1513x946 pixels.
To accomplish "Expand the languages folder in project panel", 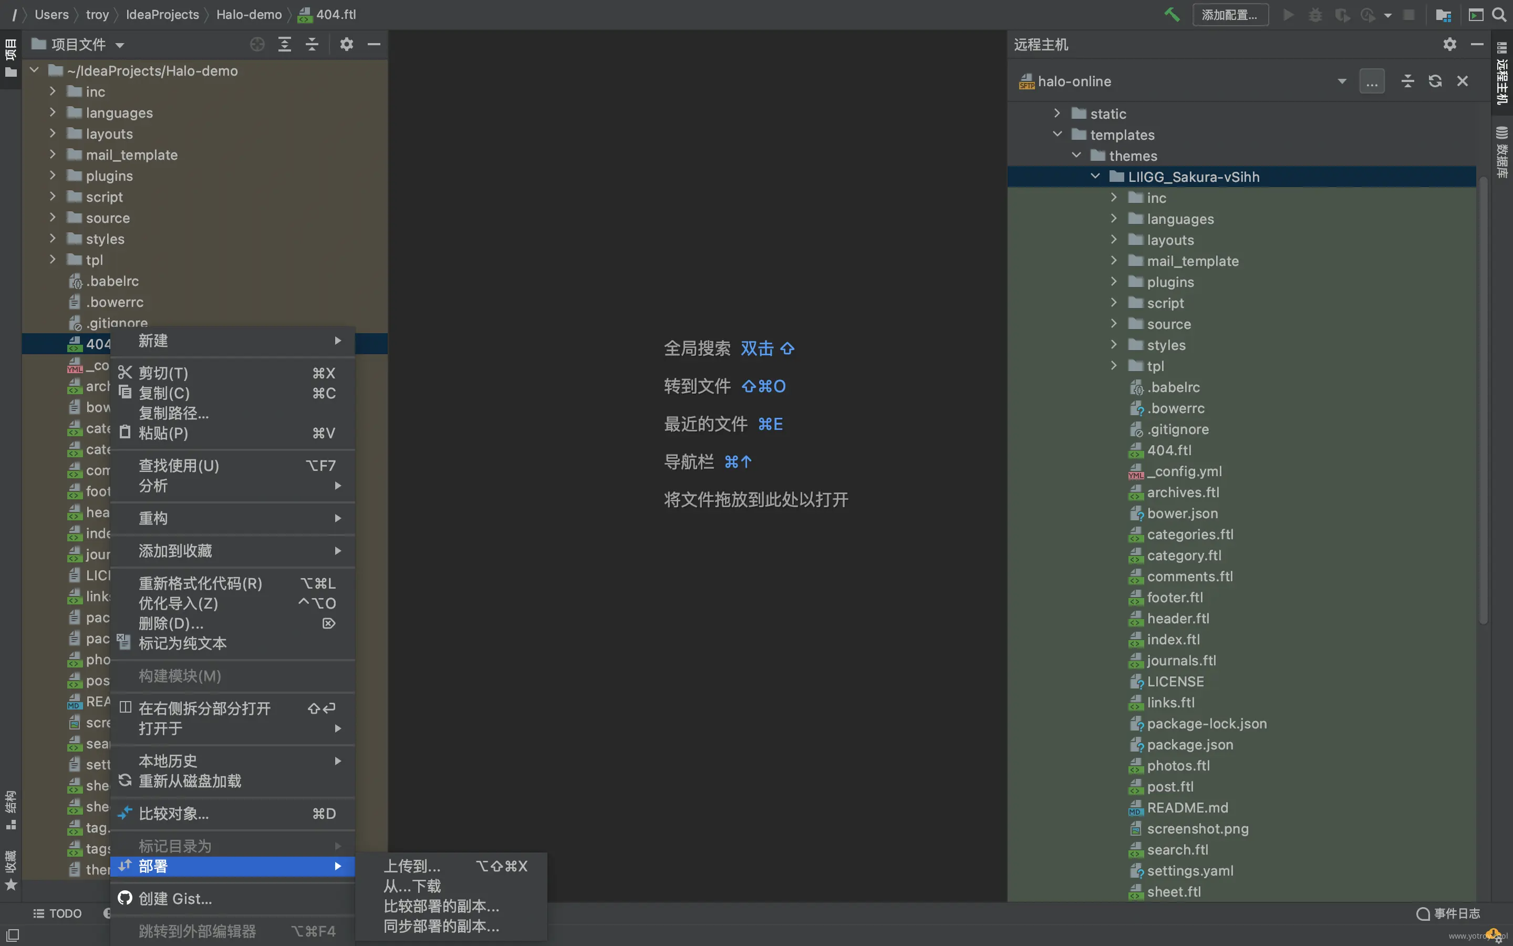I will pyautogui.click(x=53, y=112).
